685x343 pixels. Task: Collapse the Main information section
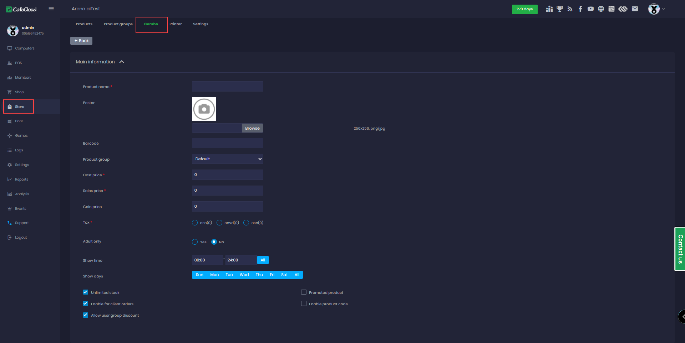[122, 62]
